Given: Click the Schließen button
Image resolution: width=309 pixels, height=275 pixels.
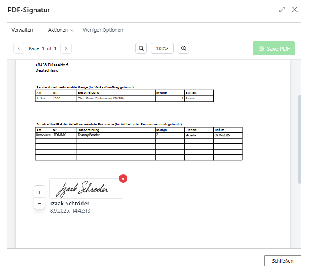Looking at the screenshot, I should click(x=283, y=261).
